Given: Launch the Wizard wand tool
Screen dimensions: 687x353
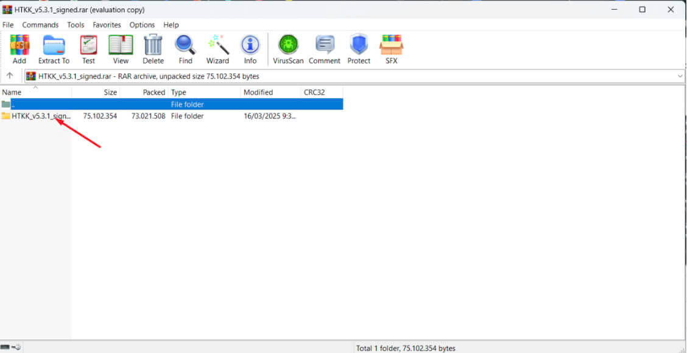Looking at the screenshot, I should pos(218,45).
